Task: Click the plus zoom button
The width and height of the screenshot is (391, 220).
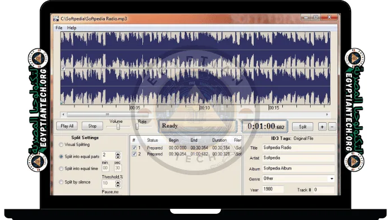Action: tap(322, 127)
